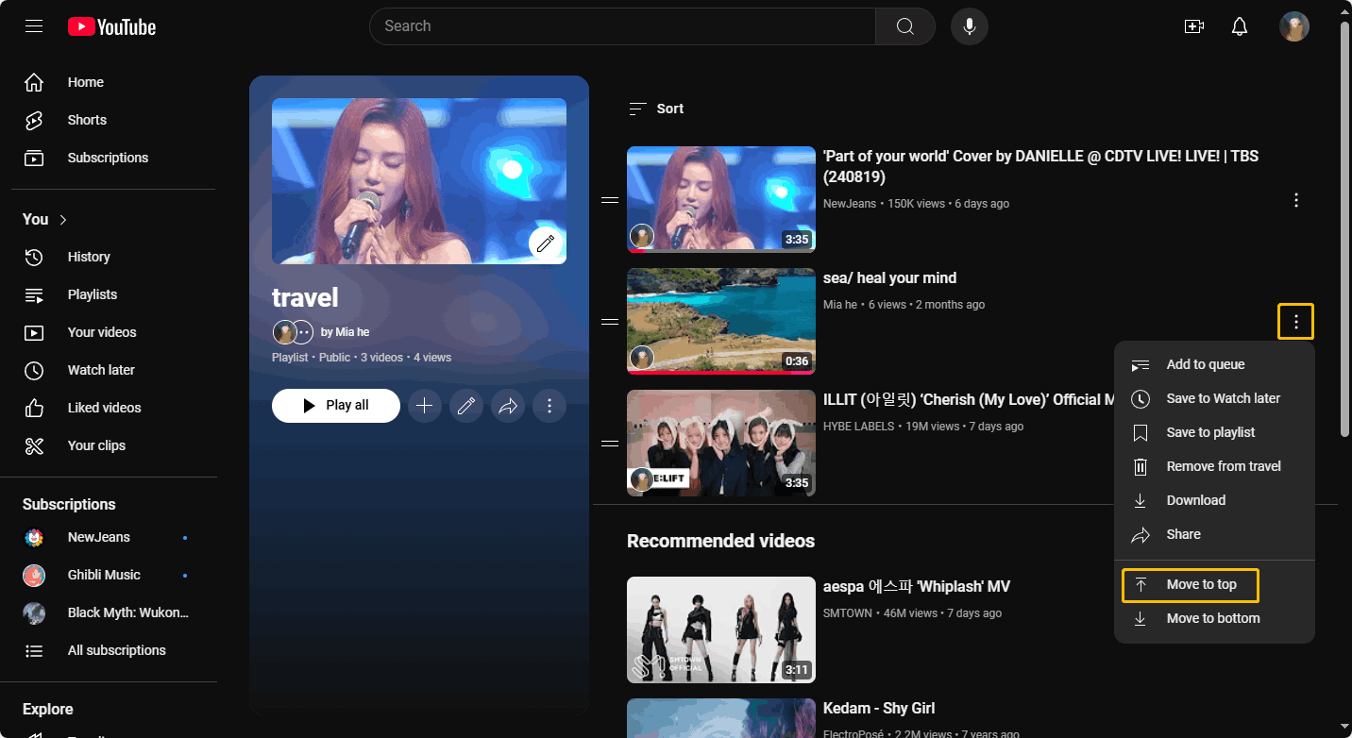This screenshot has height=738, width=1352.
Task: Open collaborators icon next to Mia he avatar
Action: coord(302,332)
